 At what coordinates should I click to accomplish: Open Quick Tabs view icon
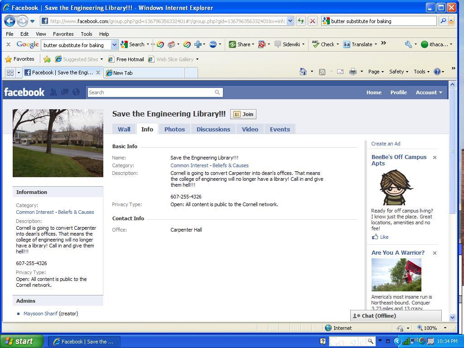[10, 72]
